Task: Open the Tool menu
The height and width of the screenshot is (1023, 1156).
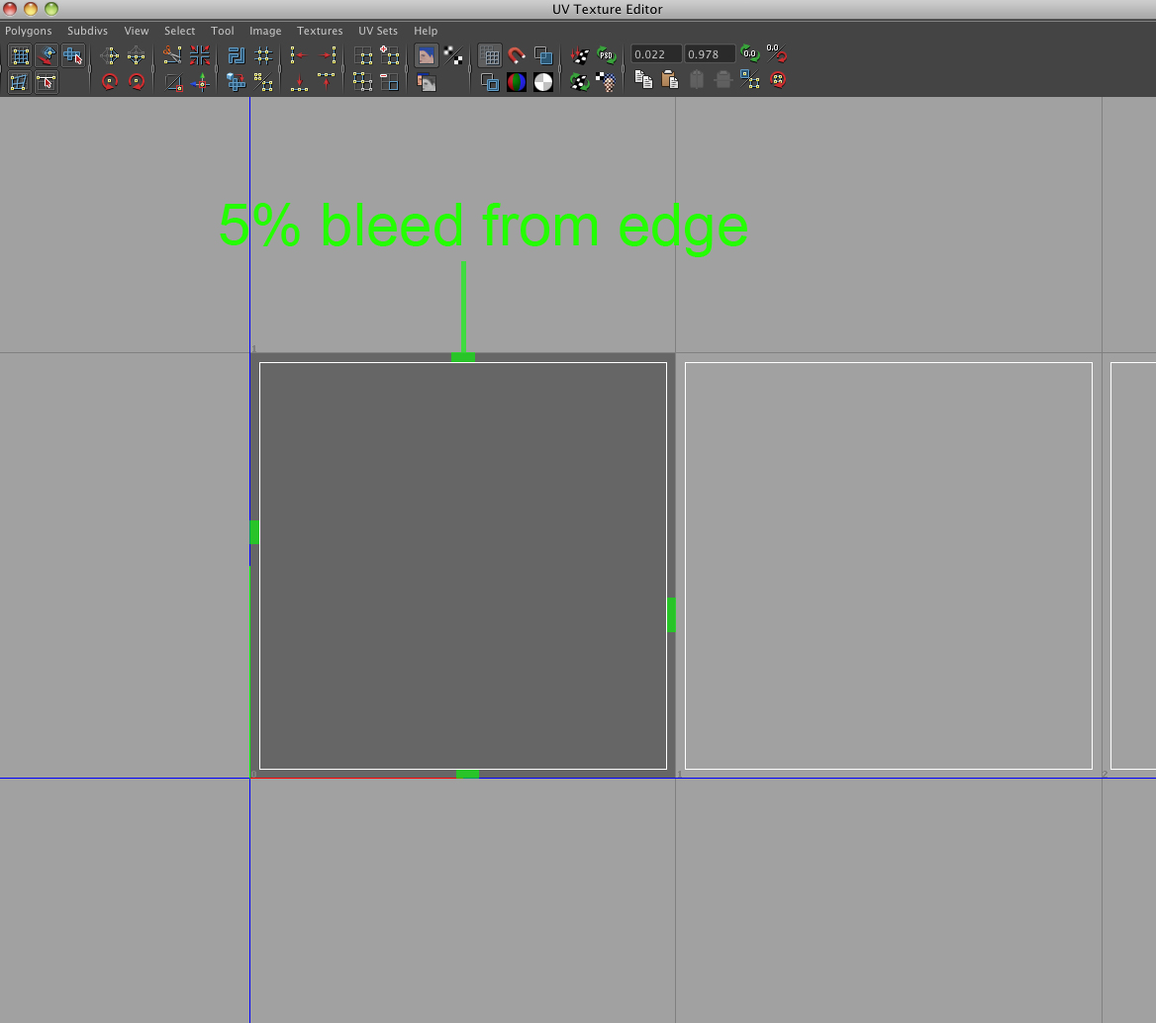Action: (x=222, y=31)
